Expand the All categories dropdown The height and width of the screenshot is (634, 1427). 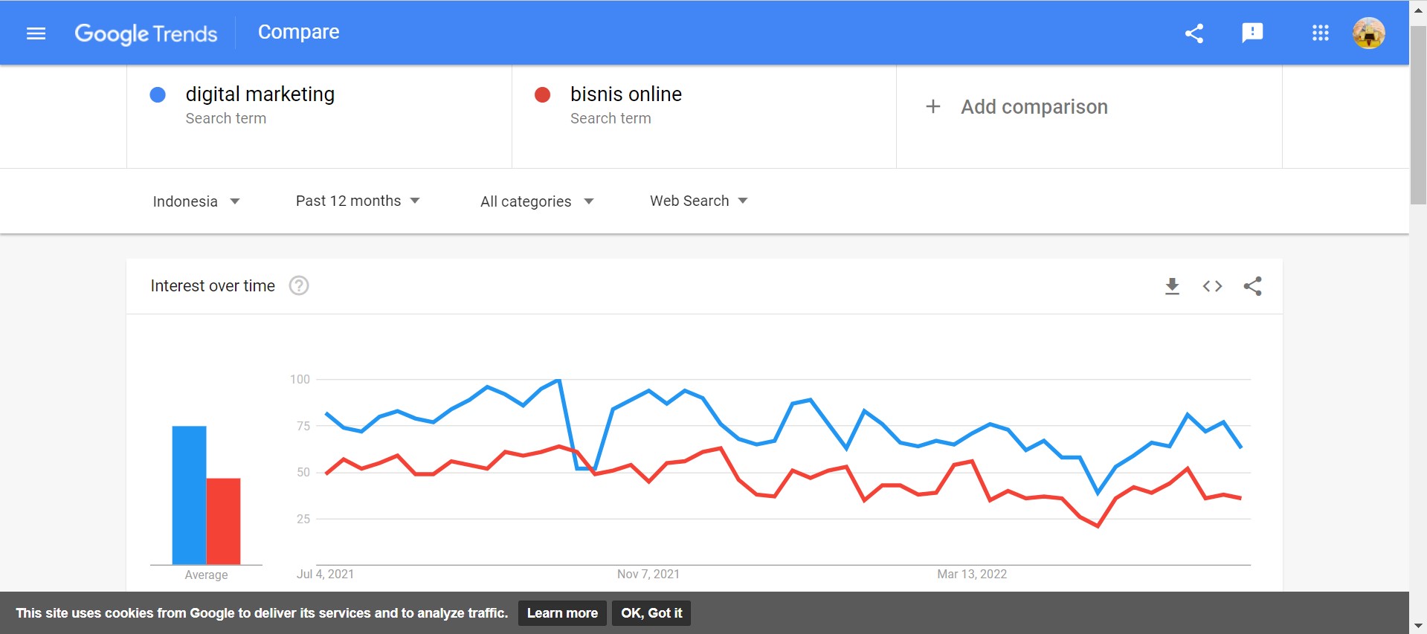tap(537, 201)
